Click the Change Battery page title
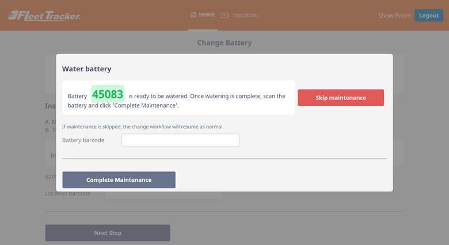Viewport: 449px width, 245px height. 224,43
